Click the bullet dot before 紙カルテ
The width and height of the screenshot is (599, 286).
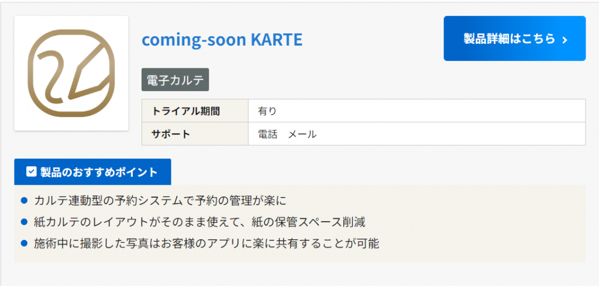[25, 222]
